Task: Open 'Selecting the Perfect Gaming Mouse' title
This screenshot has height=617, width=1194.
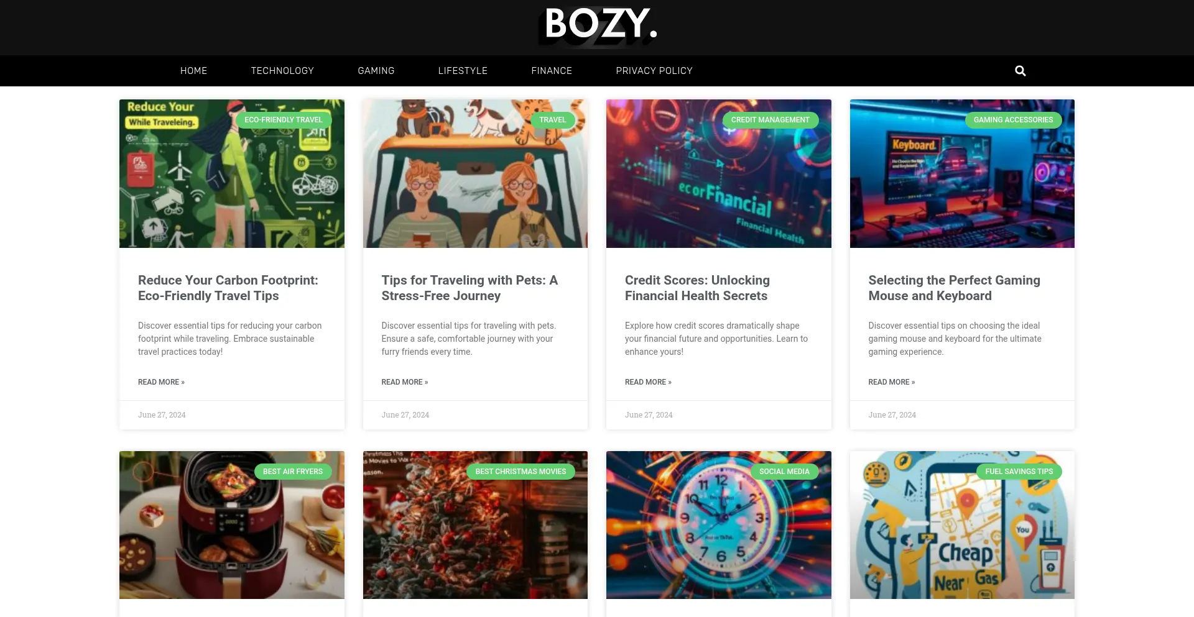Action: (x=954, y=288)
